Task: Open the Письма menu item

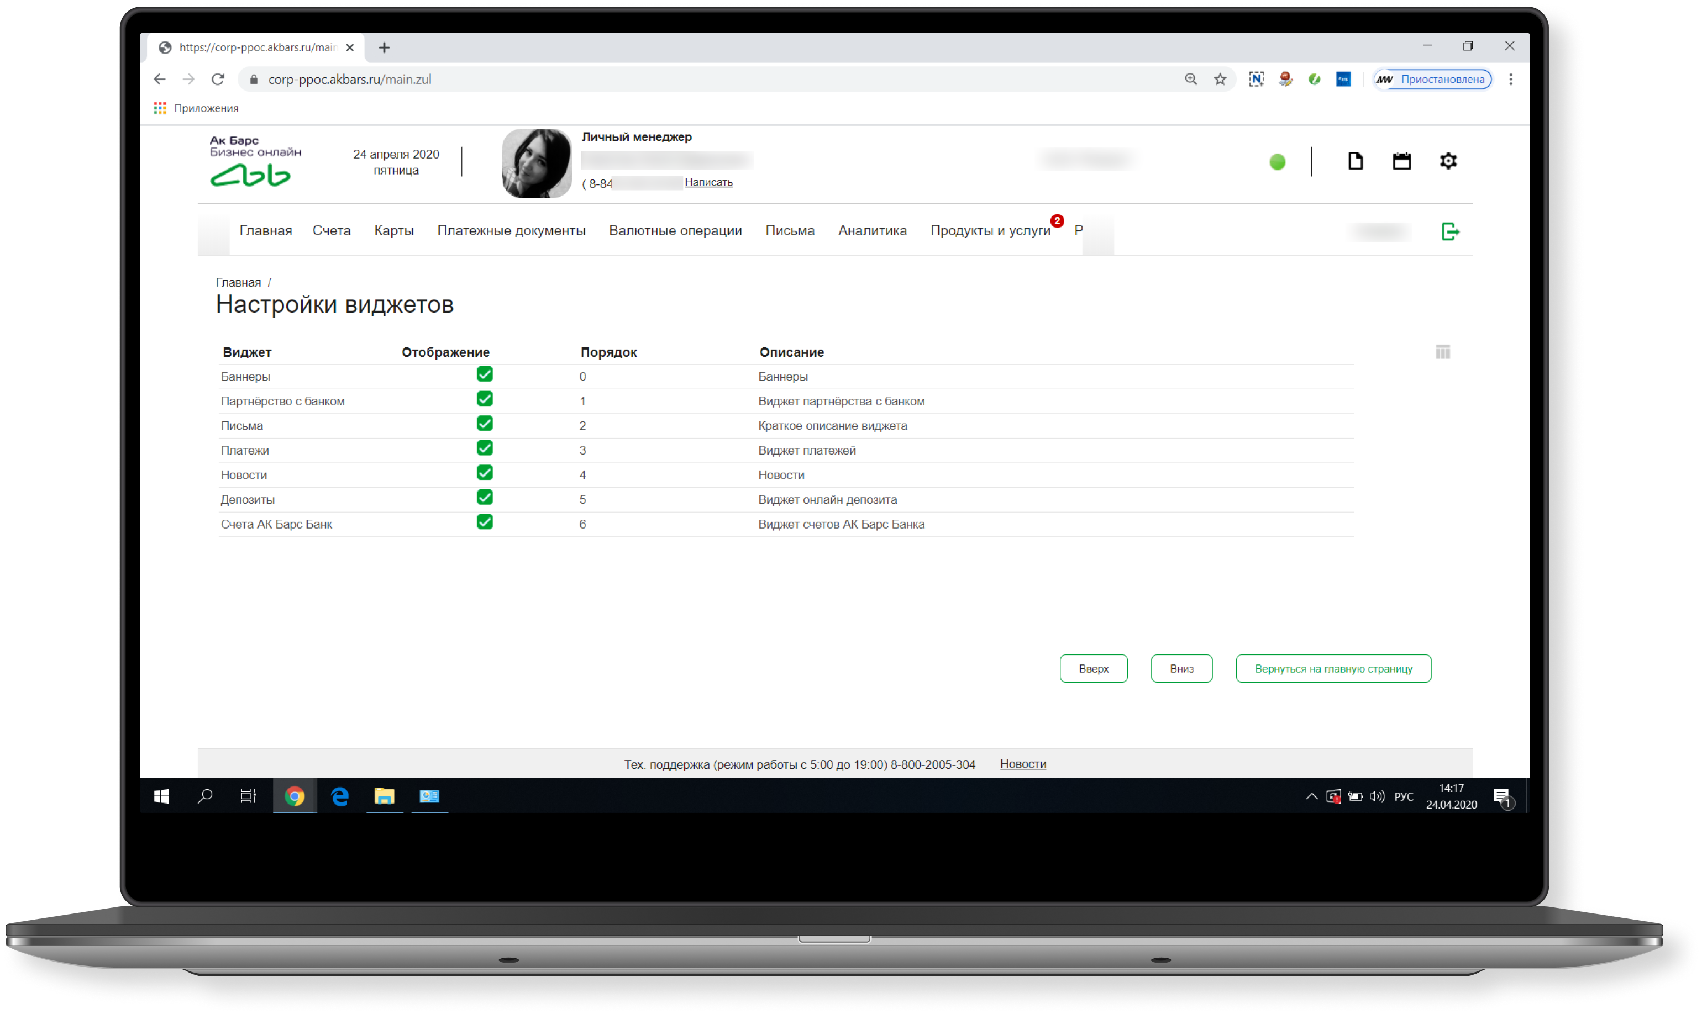Action: [x=790, y=231]
